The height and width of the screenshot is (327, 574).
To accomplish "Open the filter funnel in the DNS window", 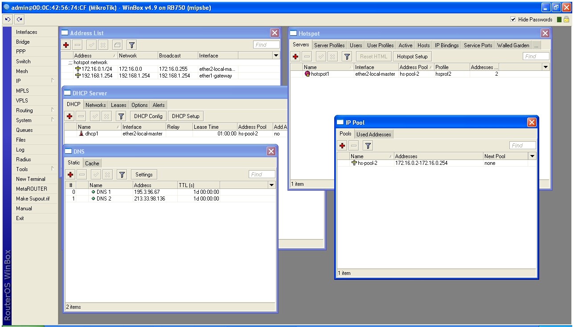I will click(123, 175).
